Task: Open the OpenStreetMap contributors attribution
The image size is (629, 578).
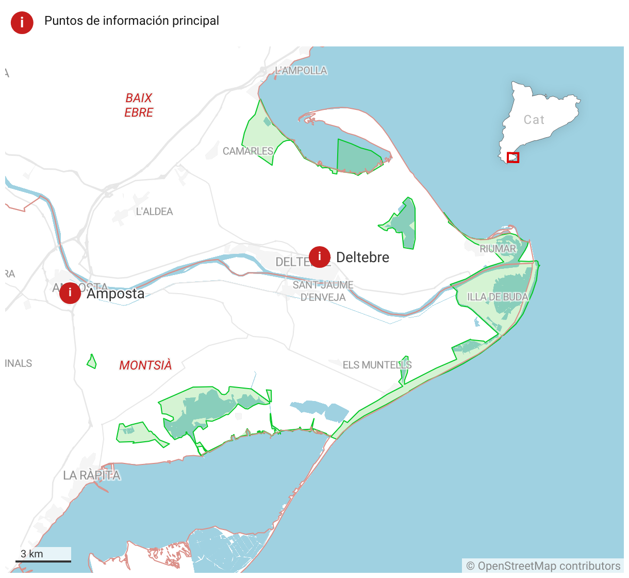Action: coord(543,566)
